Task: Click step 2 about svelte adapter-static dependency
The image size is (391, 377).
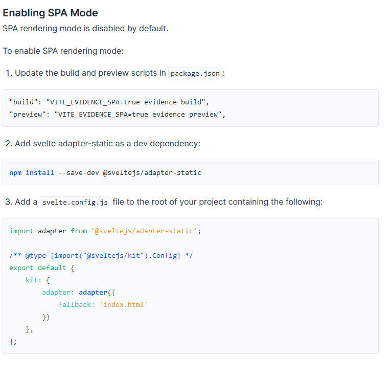Action: click(x=103, y=143)
